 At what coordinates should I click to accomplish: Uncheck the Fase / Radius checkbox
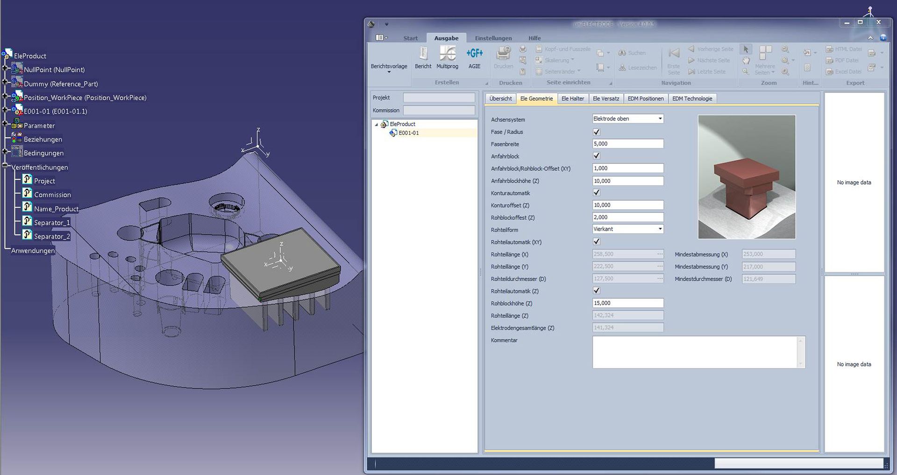pyautogui.click(x=596, y=132)
